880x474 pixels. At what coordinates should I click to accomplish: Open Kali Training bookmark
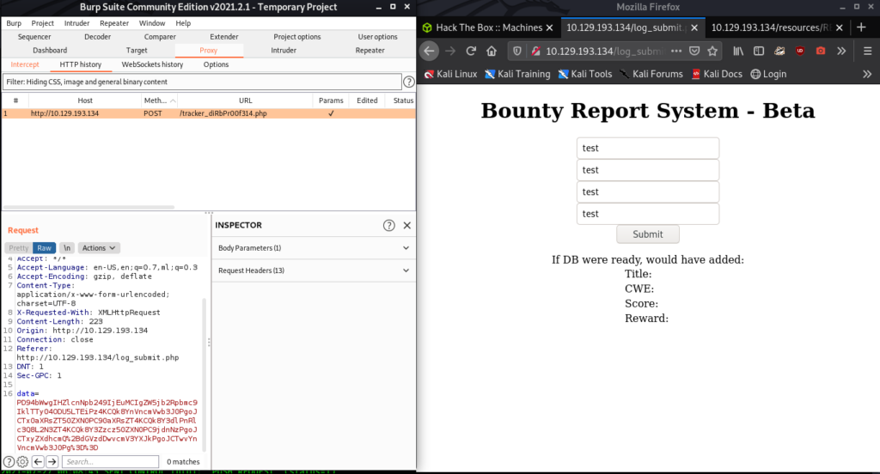(517, 74)
